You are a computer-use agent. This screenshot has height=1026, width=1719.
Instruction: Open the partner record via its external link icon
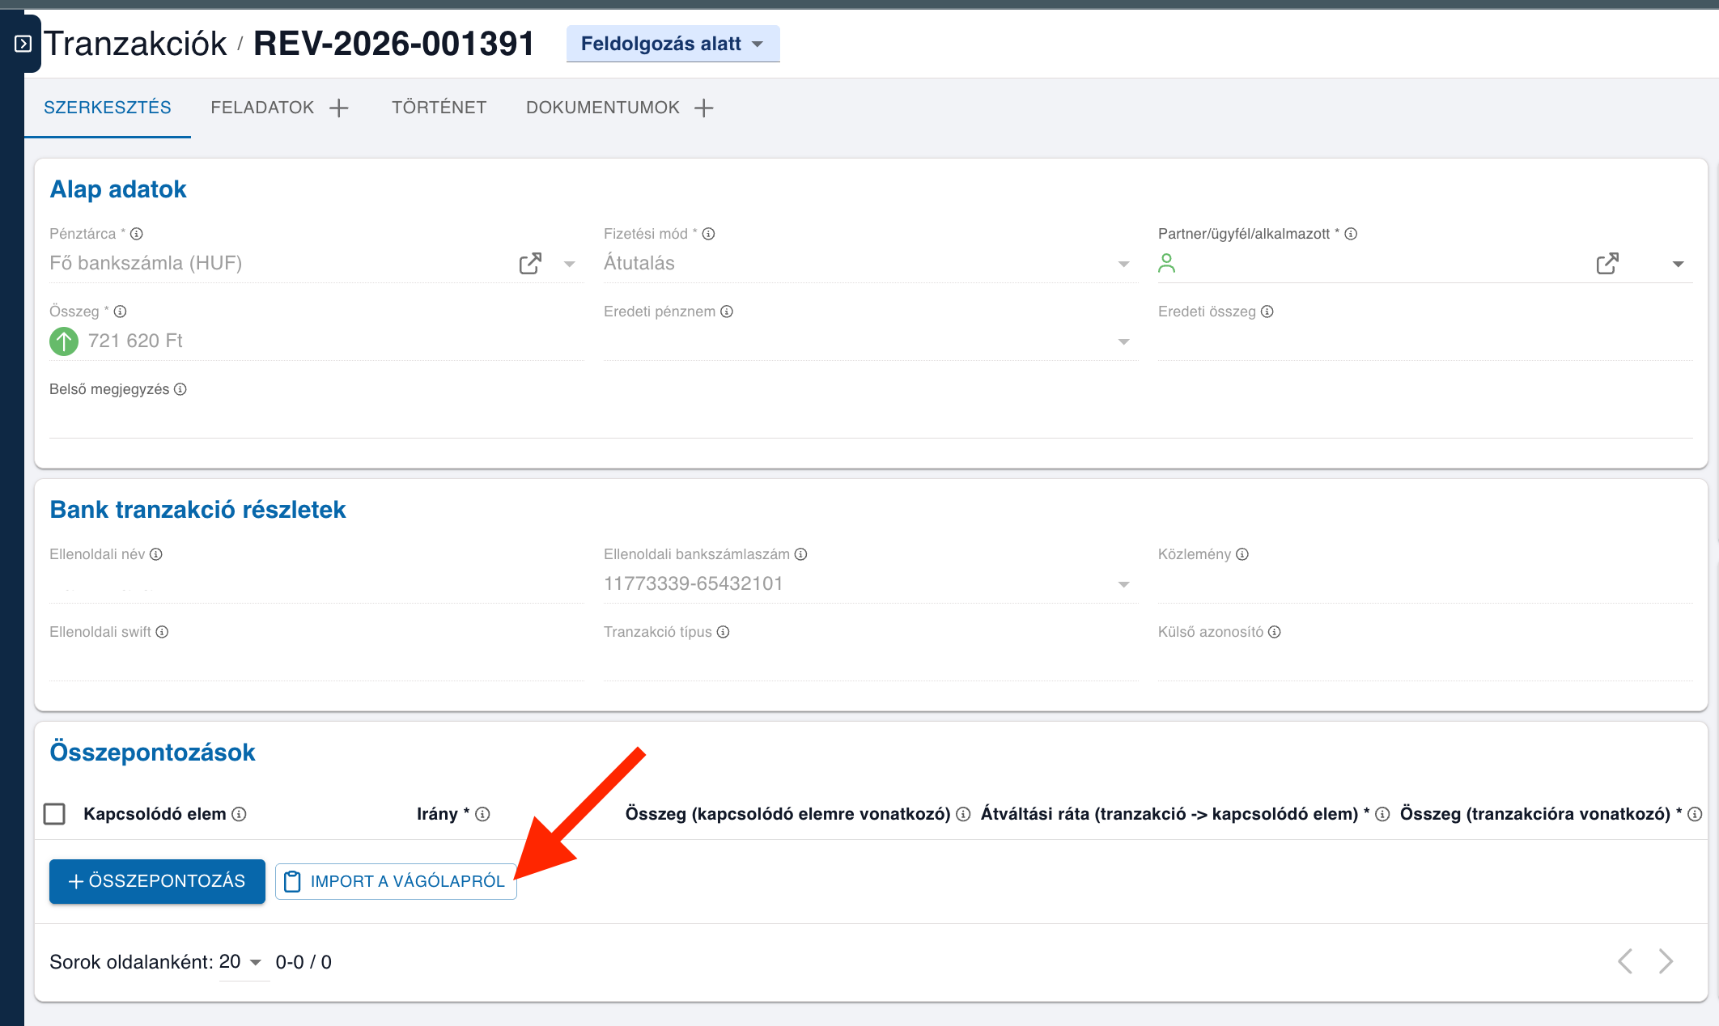(1607, 264)
